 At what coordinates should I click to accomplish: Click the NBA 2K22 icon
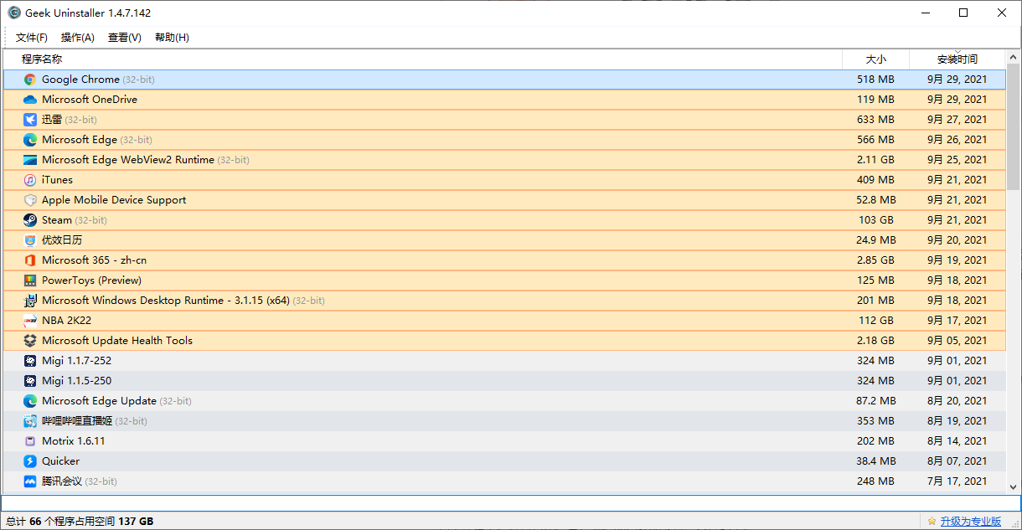30,321
